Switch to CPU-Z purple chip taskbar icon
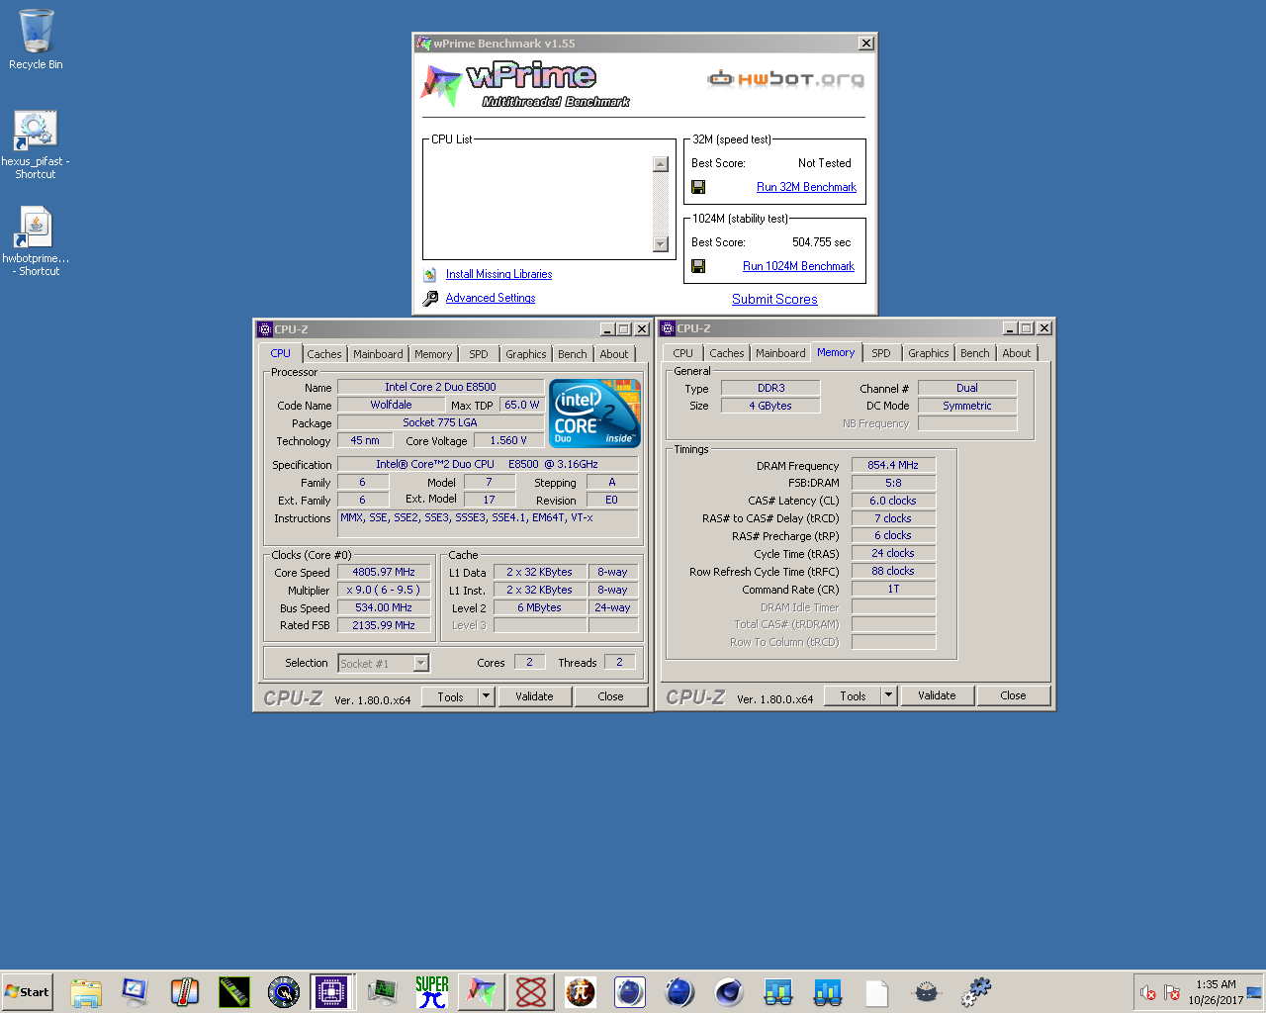This screenshot has height=1013, width=1266. point(332,992)
